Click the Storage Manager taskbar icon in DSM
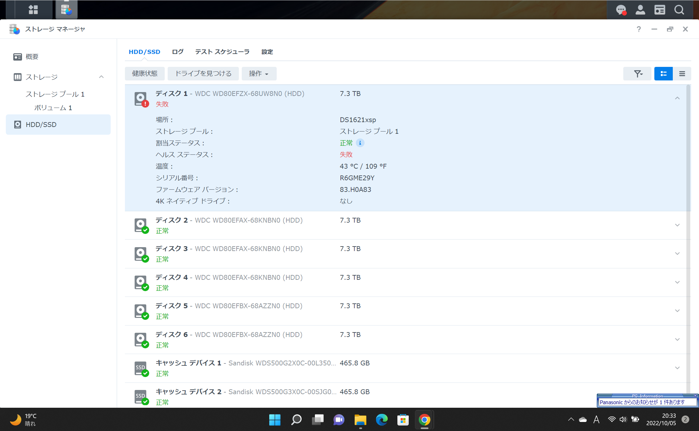This screenshot has width=699, height=431. 66,10
